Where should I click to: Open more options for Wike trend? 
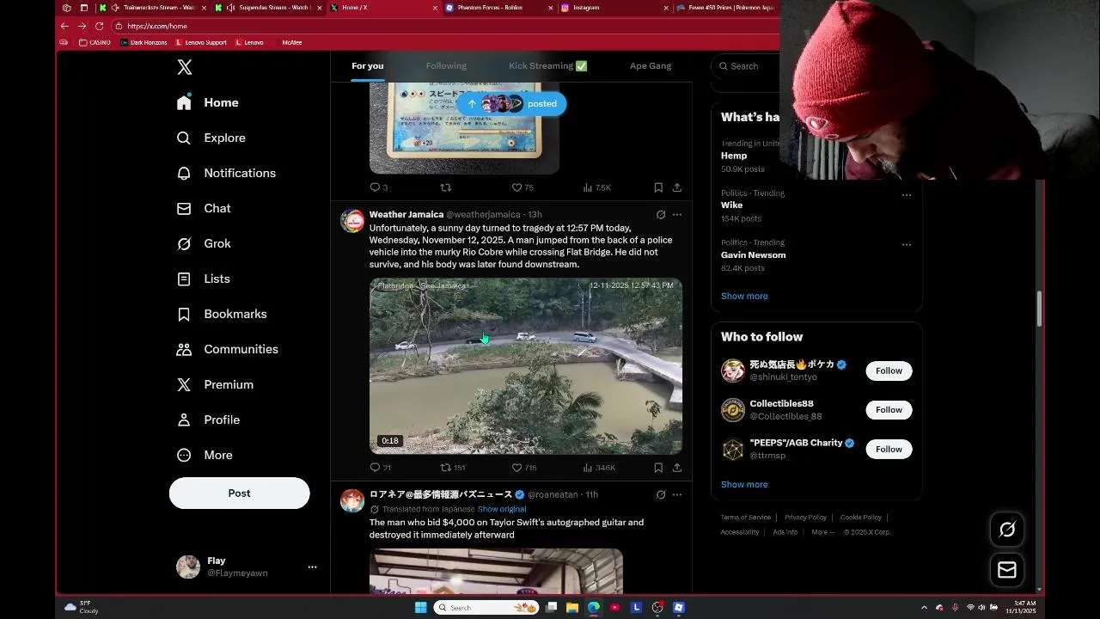[907, 194]
